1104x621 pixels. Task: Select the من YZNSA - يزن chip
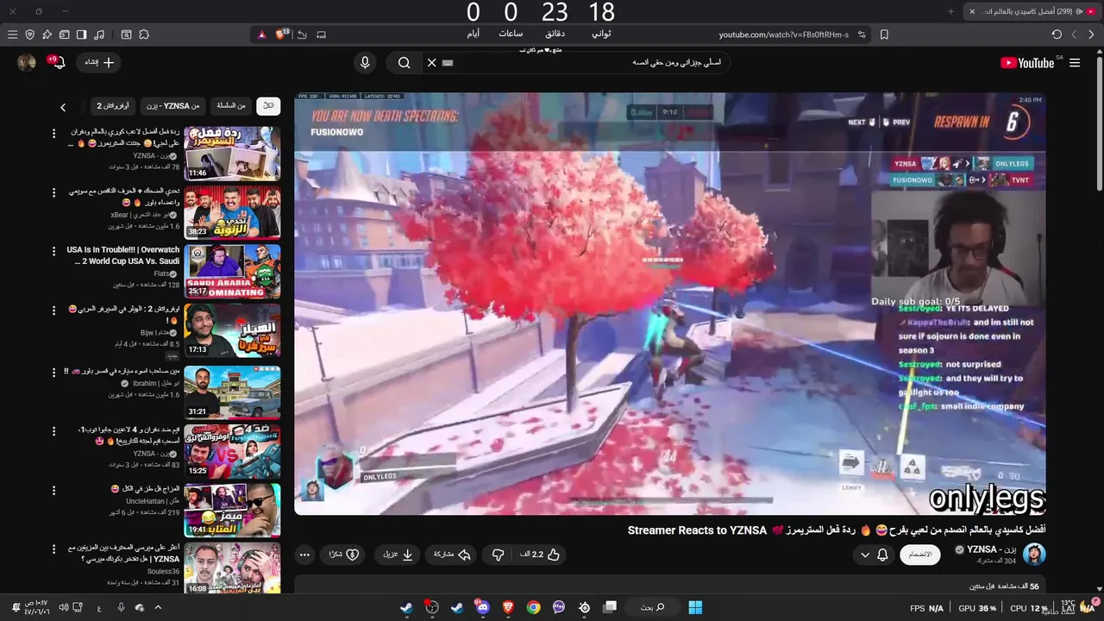pos(172,106)
